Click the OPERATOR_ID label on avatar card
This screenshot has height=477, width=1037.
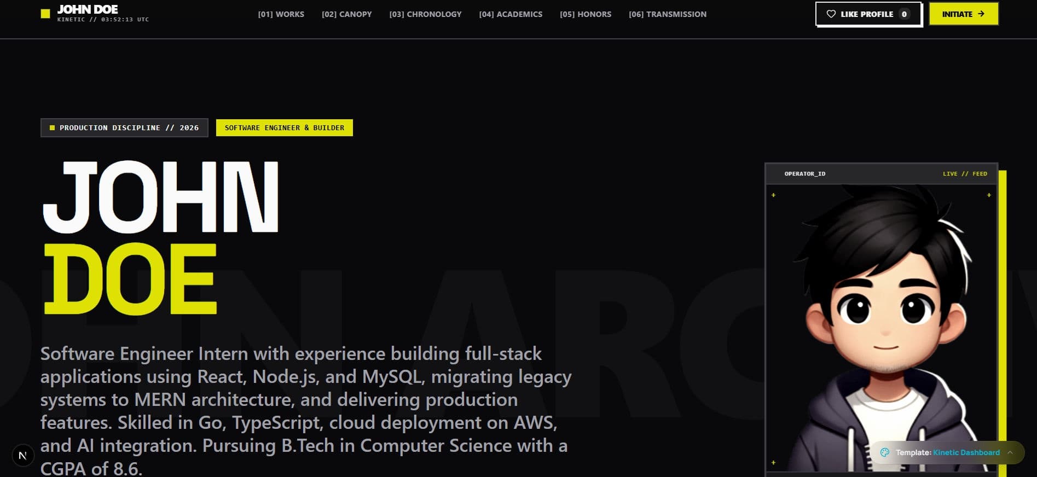pos(805,173)
